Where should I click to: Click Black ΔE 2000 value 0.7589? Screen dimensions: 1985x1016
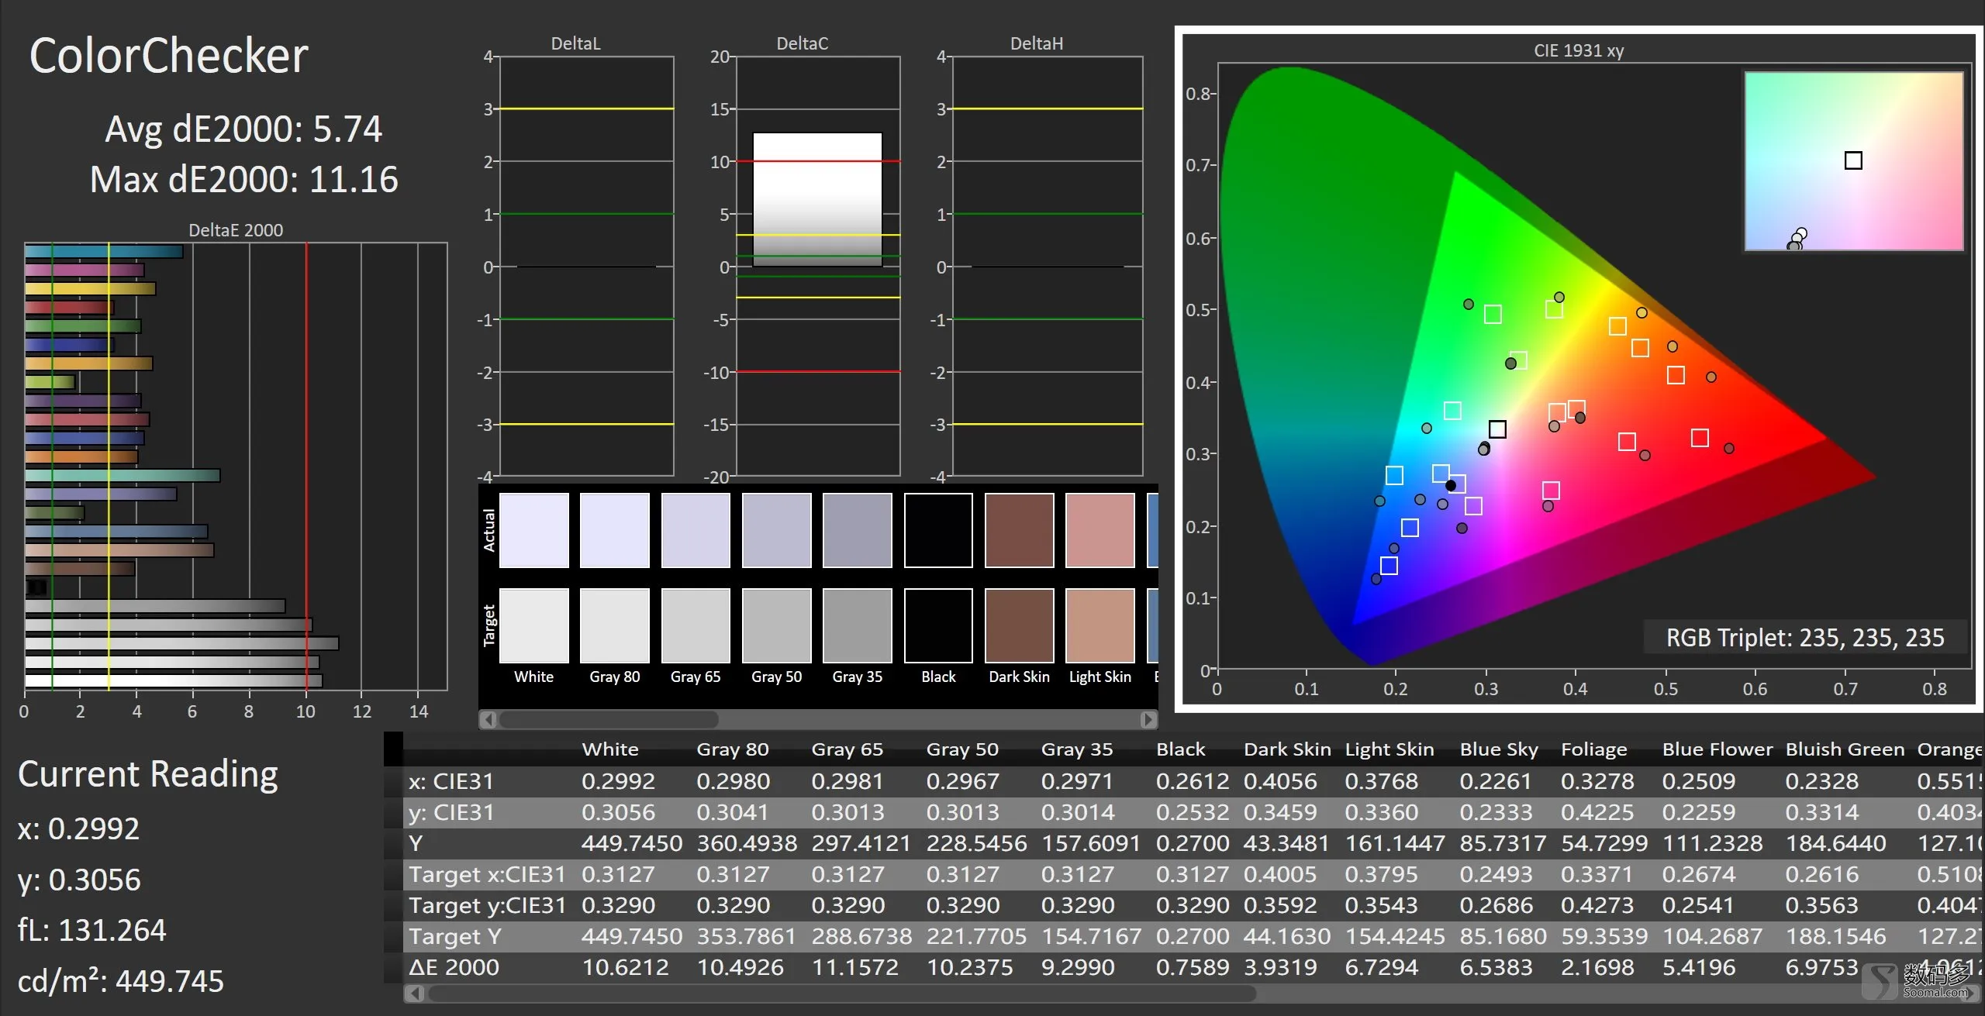[x=1192, y=967]
